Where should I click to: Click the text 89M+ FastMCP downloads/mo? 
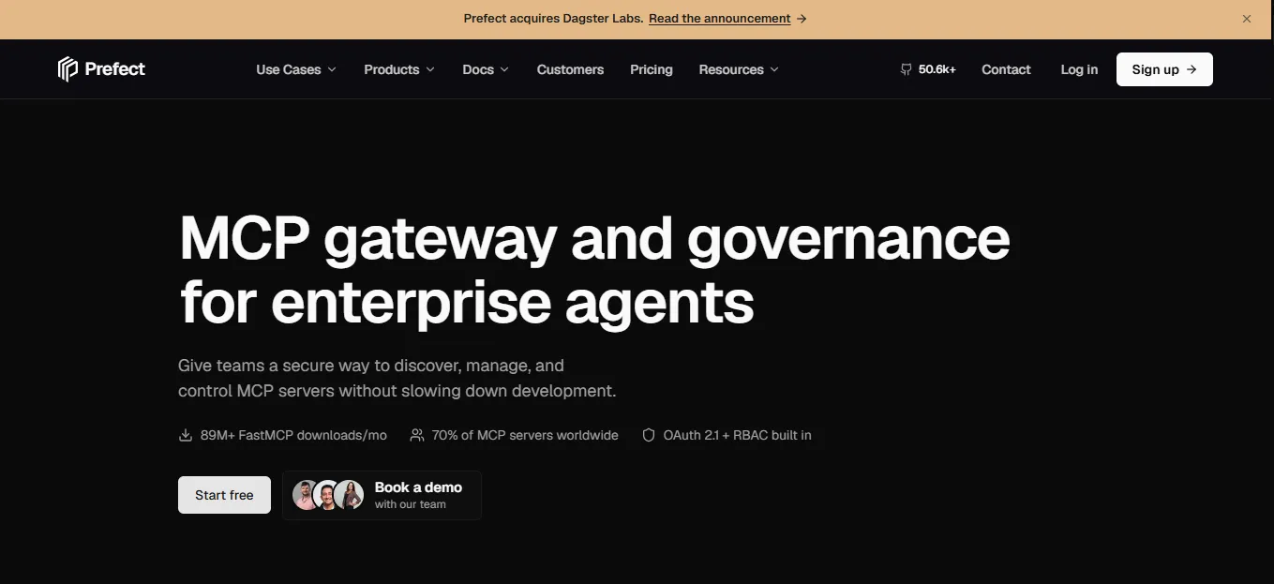click(x=293, y=435)
